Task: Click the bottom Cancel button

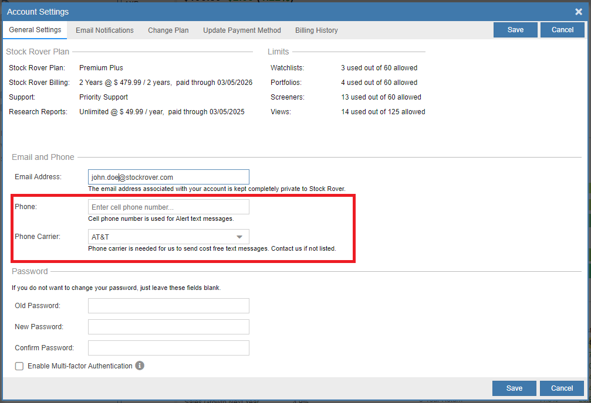Action: click(x=561, y=388)
